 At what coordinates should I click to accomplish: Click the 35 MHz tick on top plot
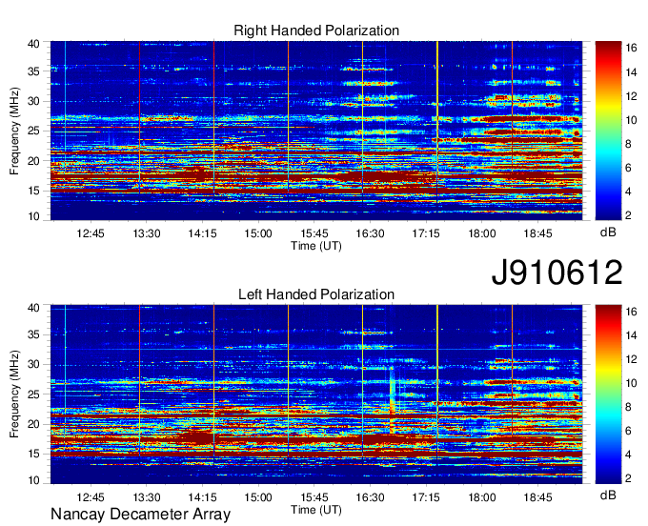[33, 71]
